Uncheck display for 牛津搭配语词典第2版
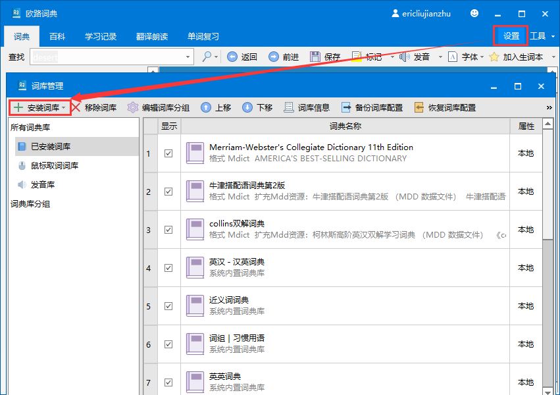The width and height of the screenshot is (560, 395). [168, 192]
